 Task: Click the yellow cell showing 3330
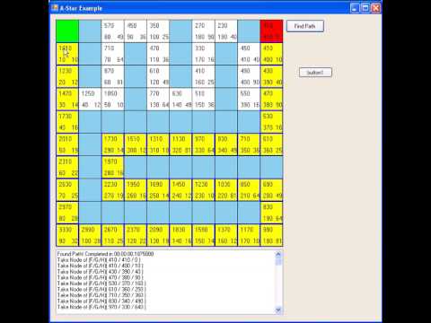[x=67, y=236]
